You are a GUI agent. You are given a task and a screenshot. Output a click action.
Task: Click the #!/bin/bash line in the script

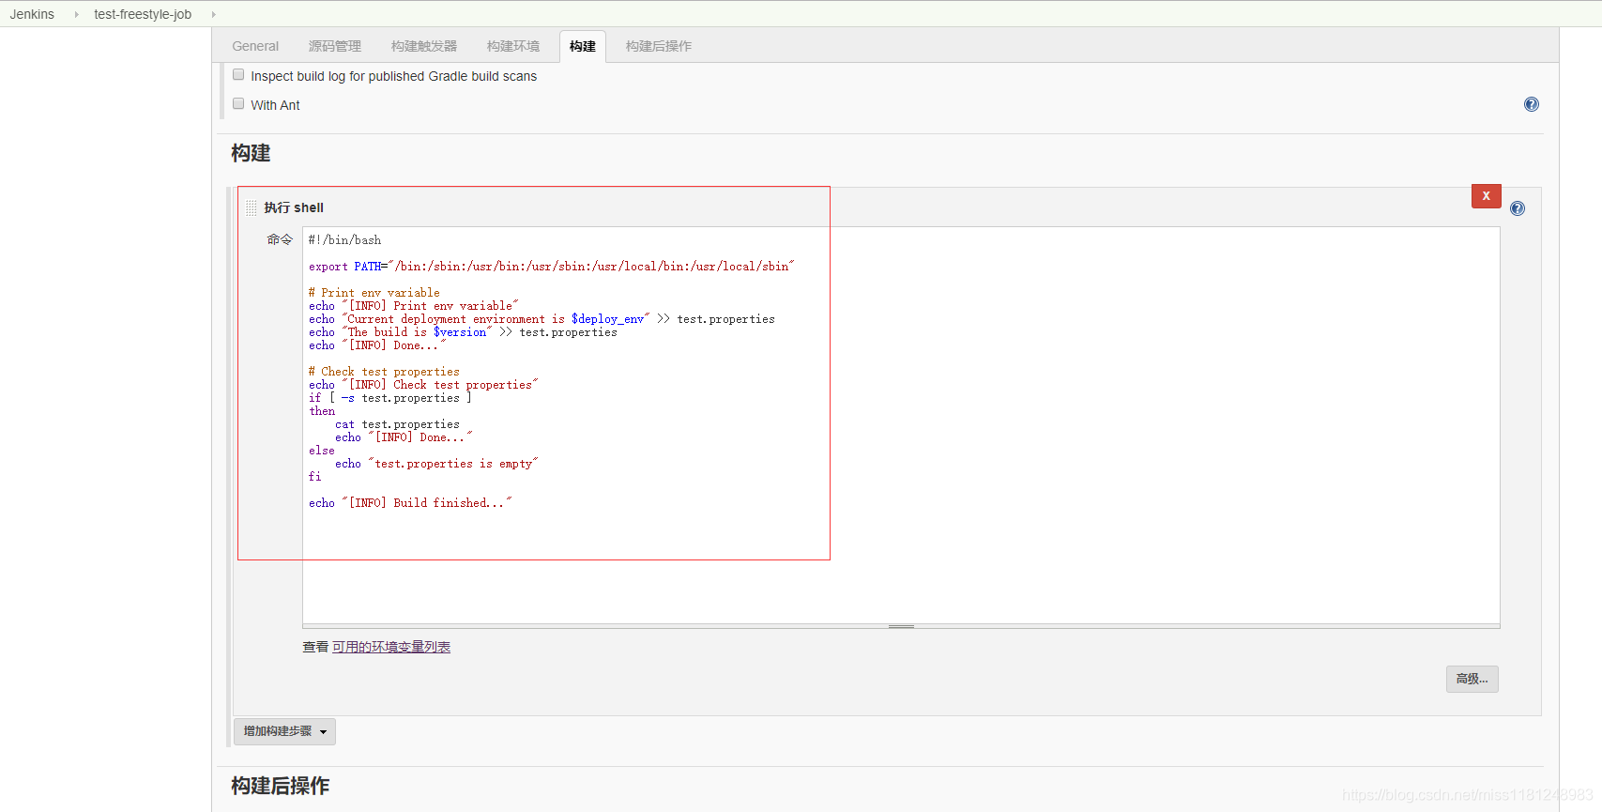[345, 240]
